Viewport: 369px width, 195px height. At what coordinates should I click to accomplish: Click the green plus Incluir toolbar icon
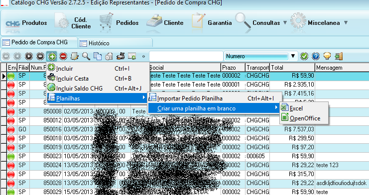pos(52,56)
